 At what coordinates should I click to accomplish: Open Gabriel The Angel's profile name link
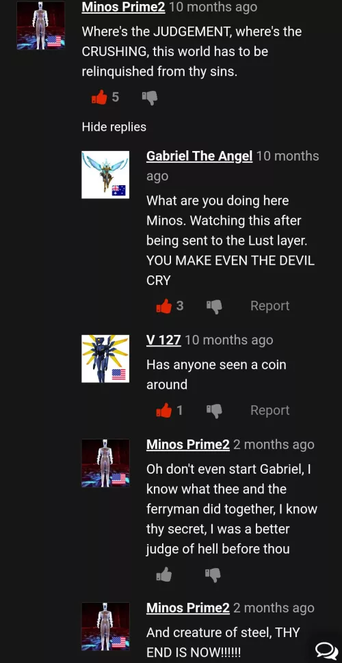pos(199,156)
